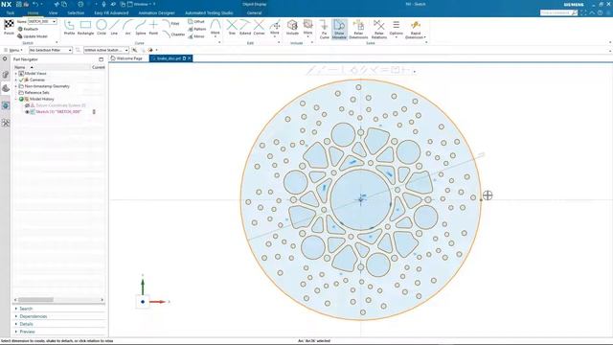Open the sketch Options dropdown
Viewport: 613px width, 345px height.
pos(396,29)
